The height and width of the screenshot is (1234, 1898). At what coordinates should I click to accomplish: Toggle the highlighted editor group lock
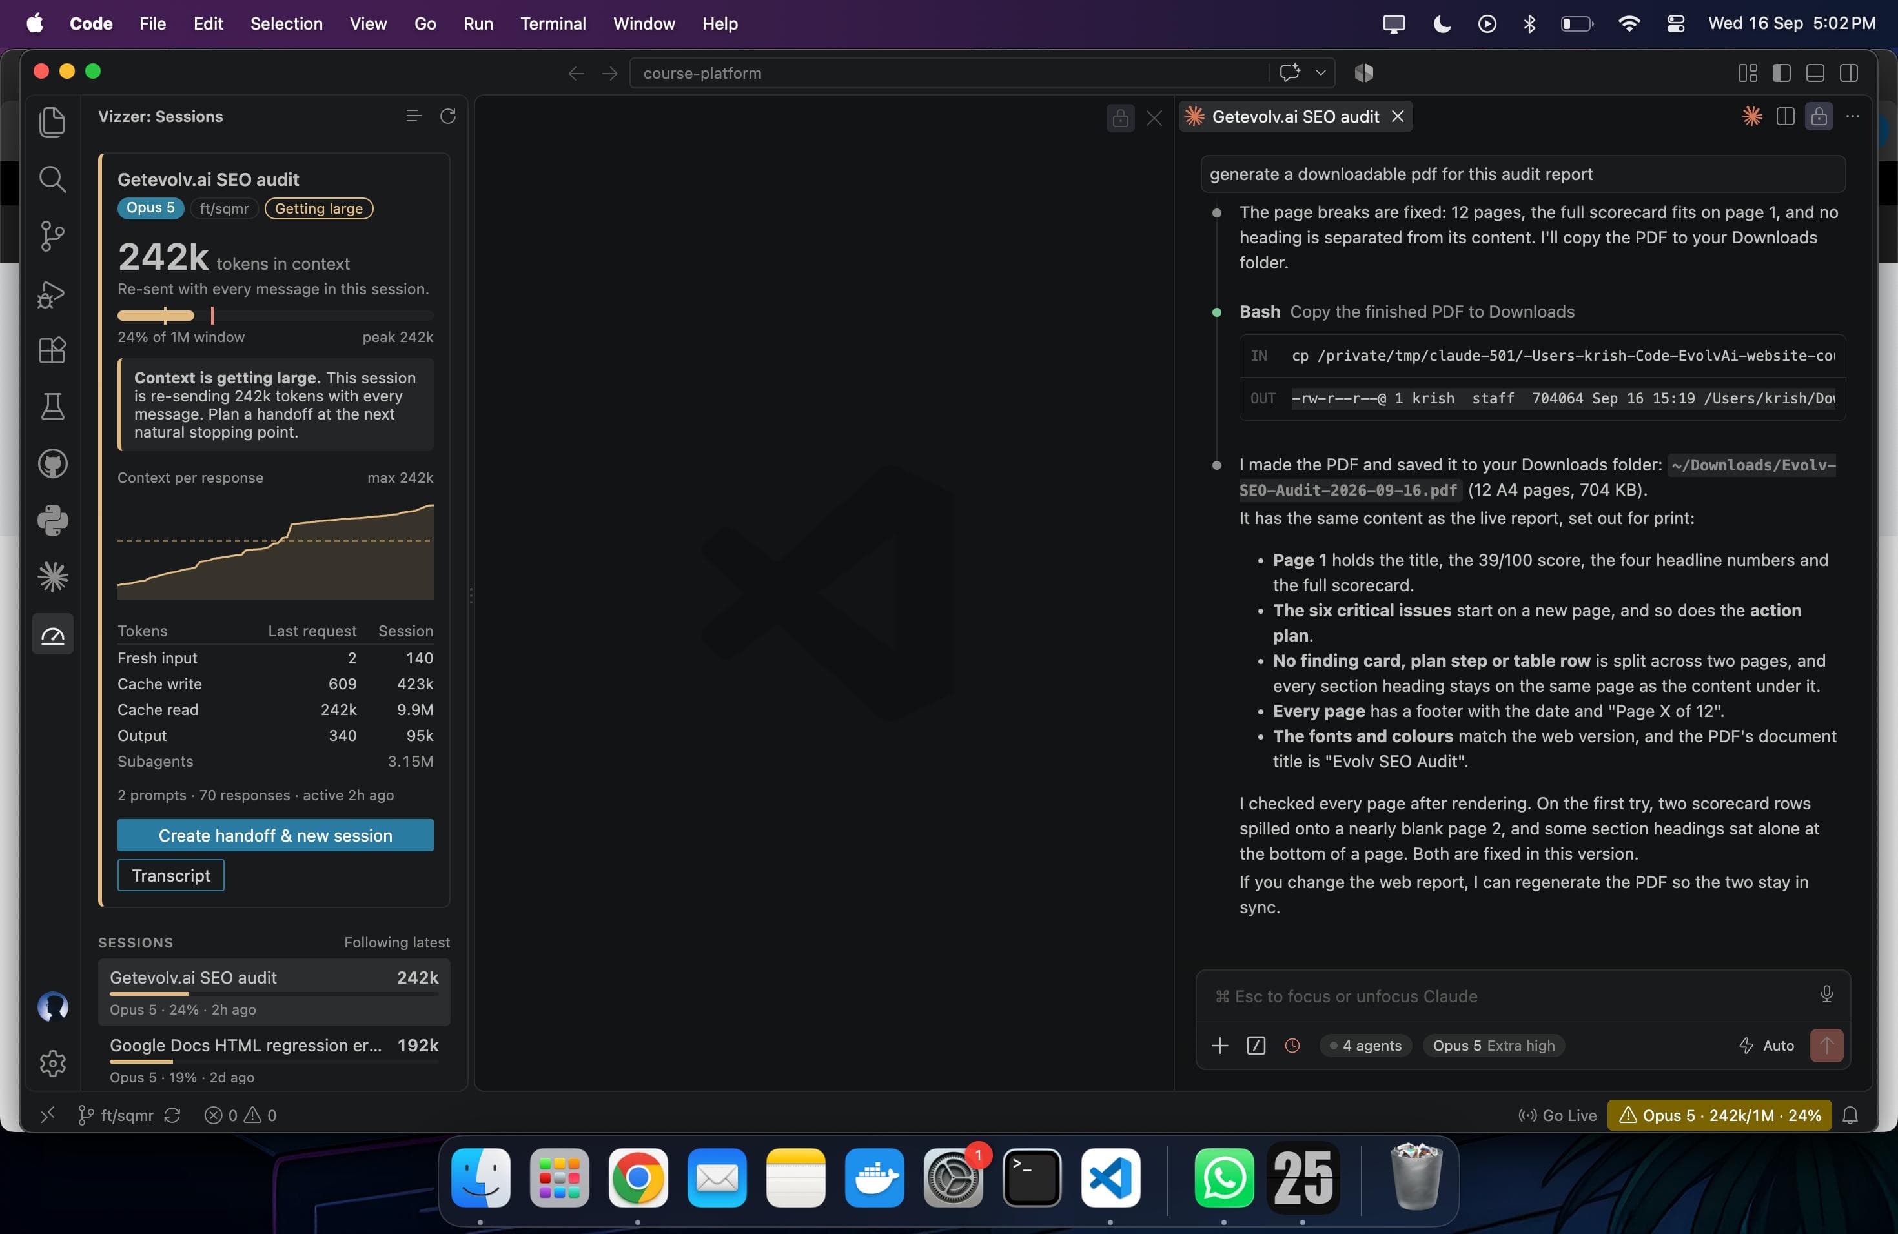pyautogui.click(x=1819, y=116)
